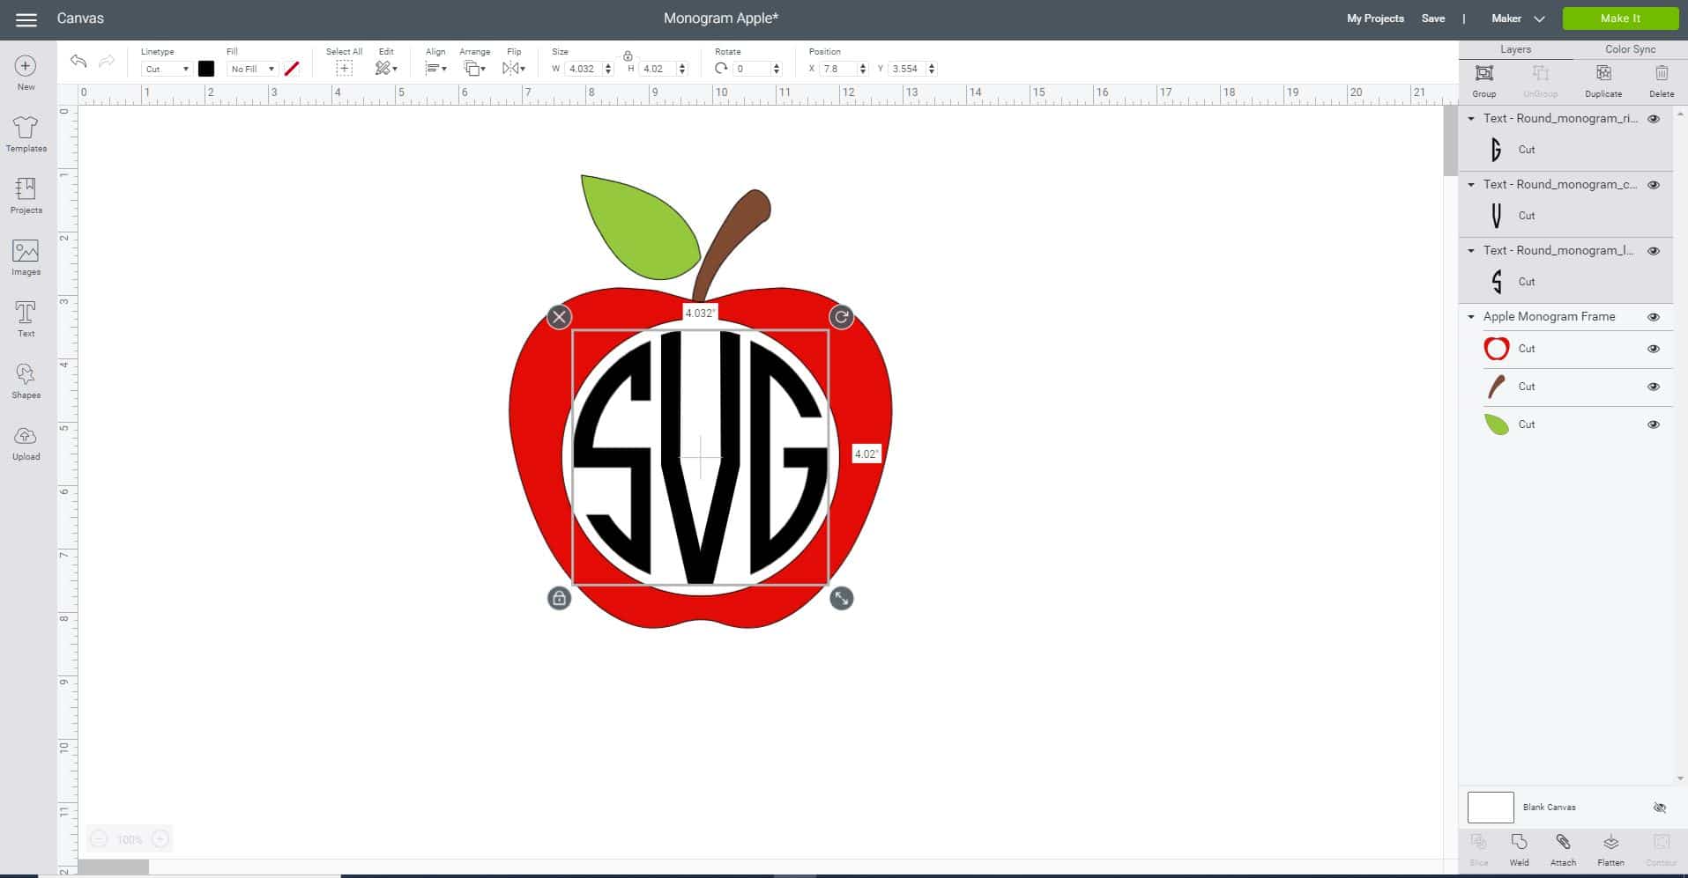1688x878 pixels.
Task: Click the Make It button
Action: point(1621,18)
